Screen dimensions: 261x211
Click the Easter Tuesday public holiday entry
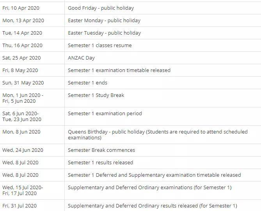104,33
